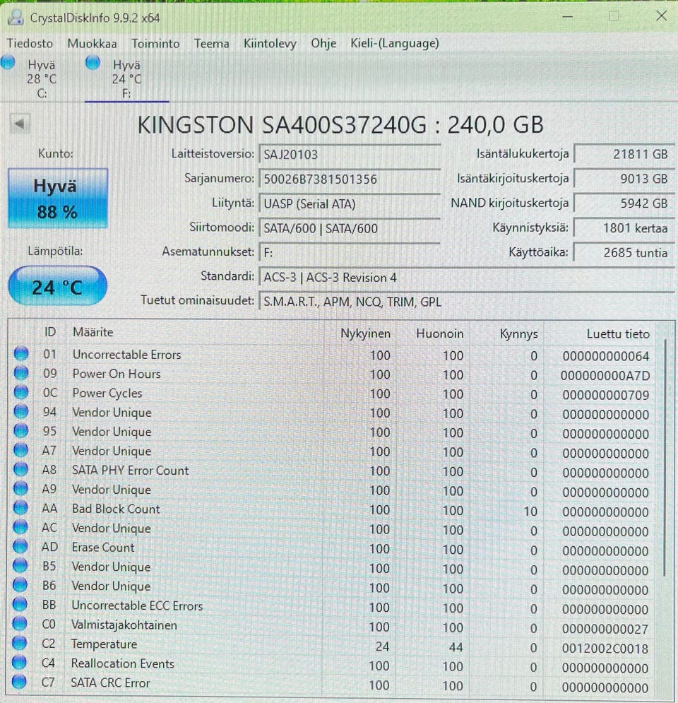
Task: Click status icon of row ID B6
Action: pos(20,585)
